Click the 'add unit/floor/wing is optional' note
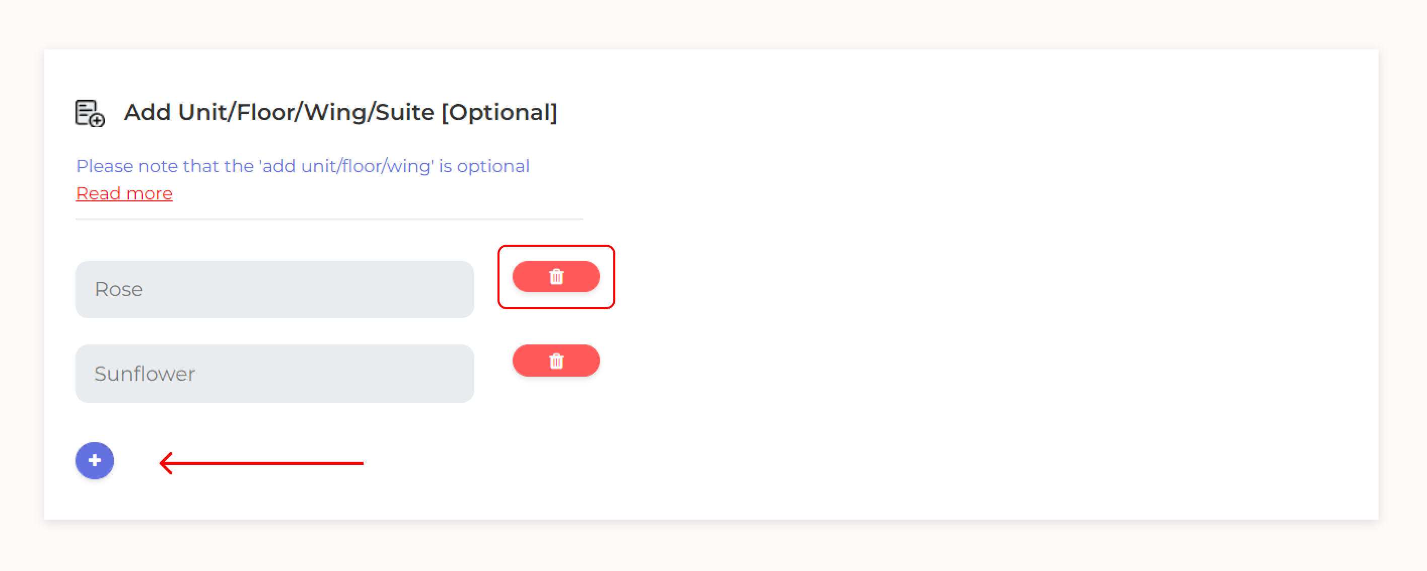The height and width of the screenshot is (571, 1427). pos(303,166)
